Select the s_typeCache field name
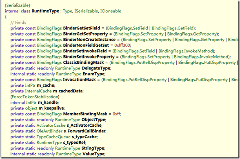 (x=84, y=137)
